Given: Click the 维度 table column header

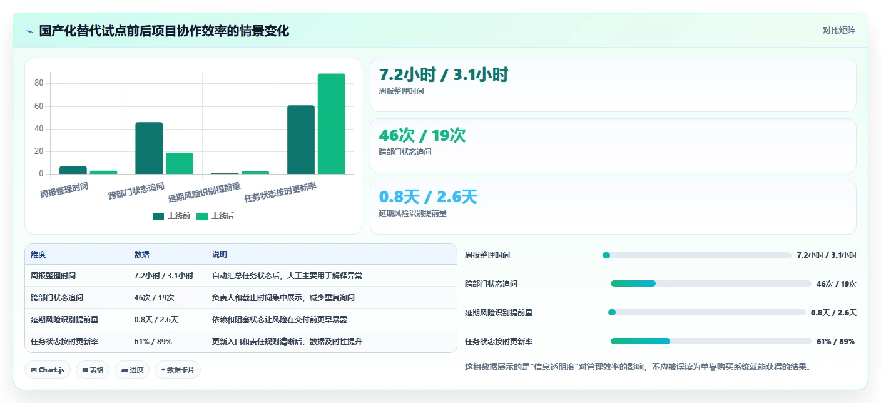Looking at the screenshot, I should [x=38, y=255].
